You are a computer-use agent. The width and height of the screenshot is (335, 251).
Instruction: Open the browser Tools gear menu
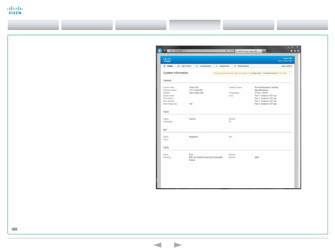pyautogui.click(x=298, y=51)
